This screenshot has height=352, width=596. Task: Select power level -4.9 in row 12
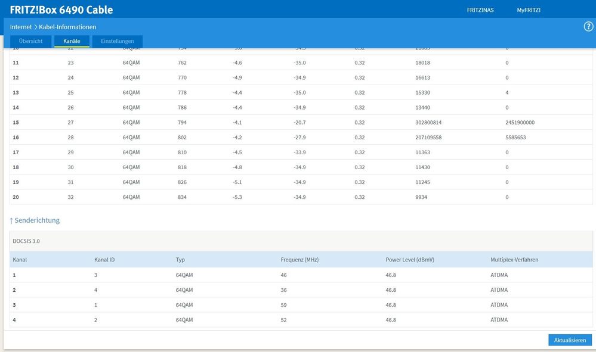[x=237, y=78]
